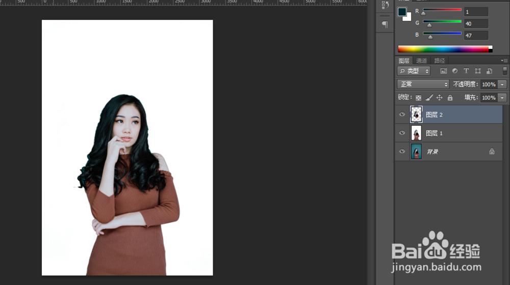Switch to the 路径 (Paths) tab
Screen dimensions: 510x285
[x=440, y=61]
